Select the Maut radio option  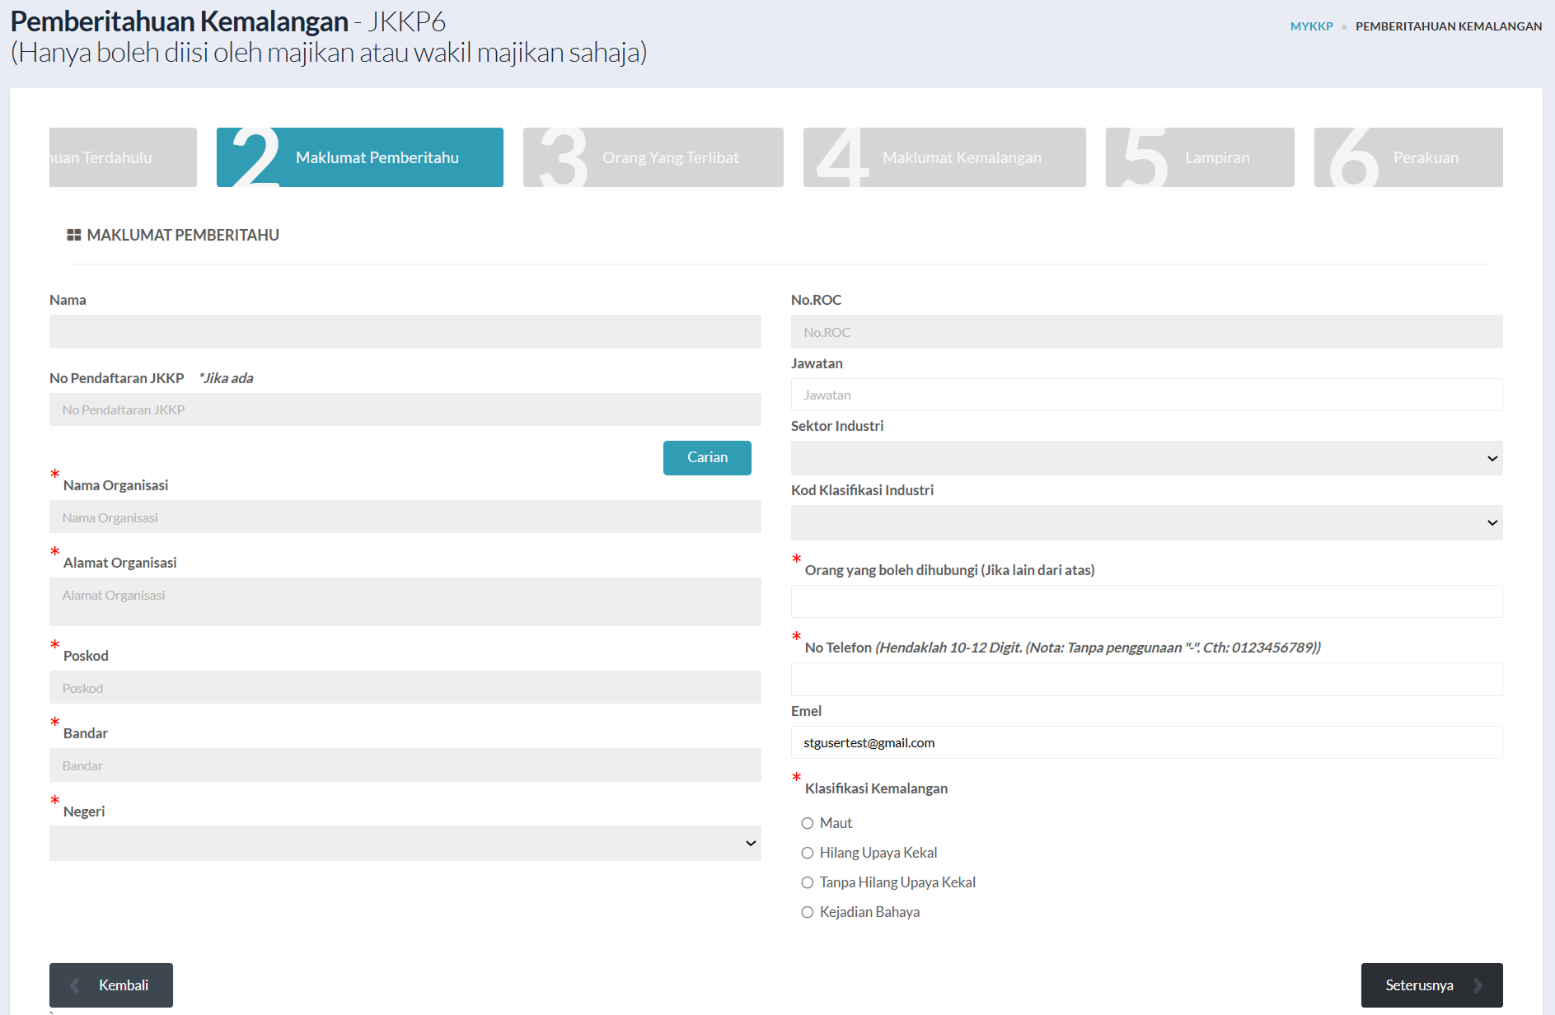(x=808, y=823)
